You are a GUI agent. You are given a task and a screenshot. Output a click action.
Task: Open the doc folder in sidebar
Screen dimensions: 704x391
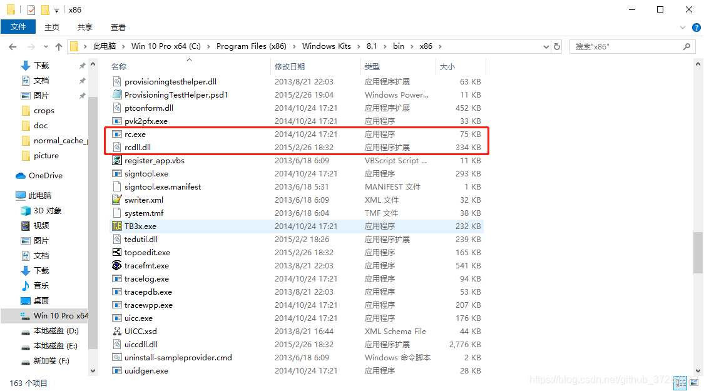click(x=41, y=126)
